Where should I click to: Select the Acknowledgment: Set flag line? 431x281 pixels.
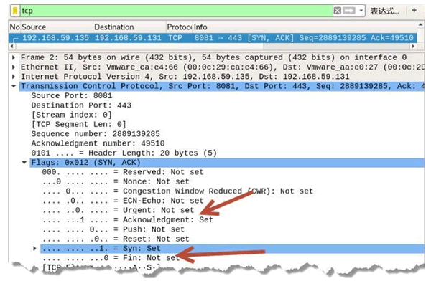[x=128, y=220]
